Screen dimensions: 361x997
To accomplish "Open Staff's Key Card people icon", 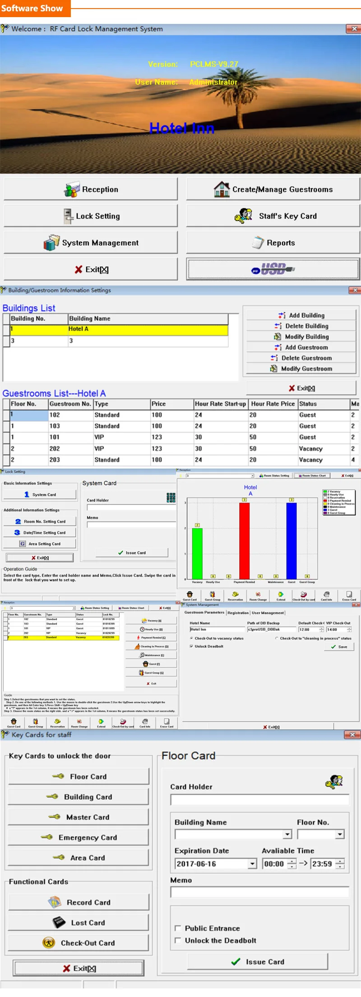I will [244, 216].
